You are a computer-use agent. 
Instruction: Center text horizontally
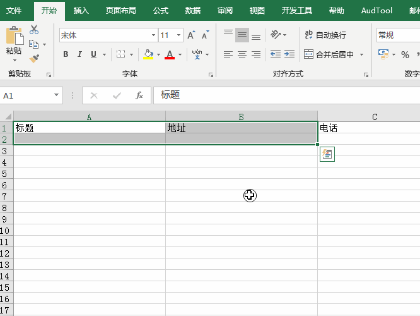click(242, 54)
